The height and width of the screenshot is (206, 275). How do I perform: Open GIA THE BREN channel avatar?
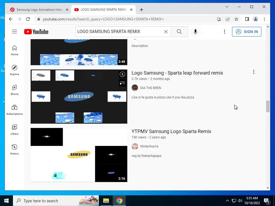(135, 88)
